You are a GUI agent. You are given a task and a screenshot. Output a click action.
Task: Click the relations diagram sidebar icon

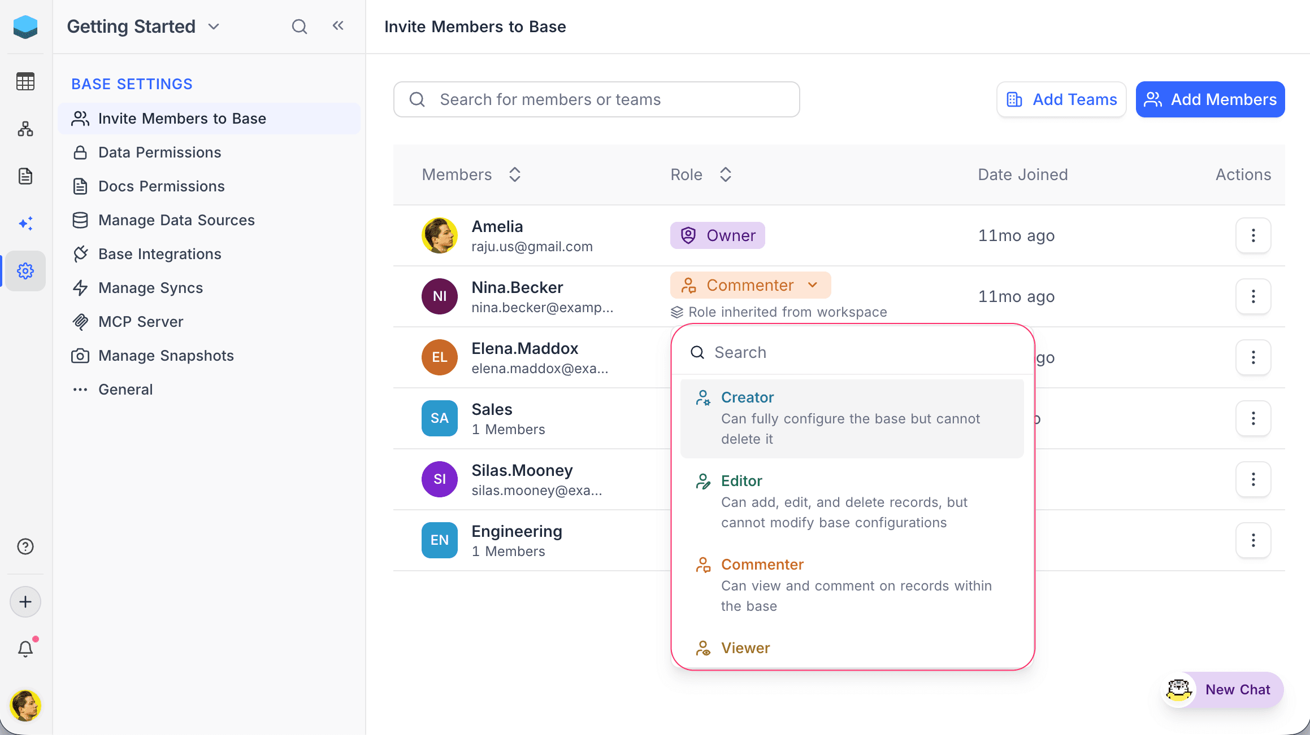[25, 129]
